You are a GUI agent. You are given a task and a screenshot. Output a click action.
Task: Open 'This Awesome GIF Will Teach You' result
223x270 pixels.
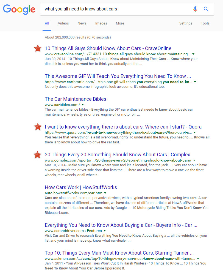point(118,76)
